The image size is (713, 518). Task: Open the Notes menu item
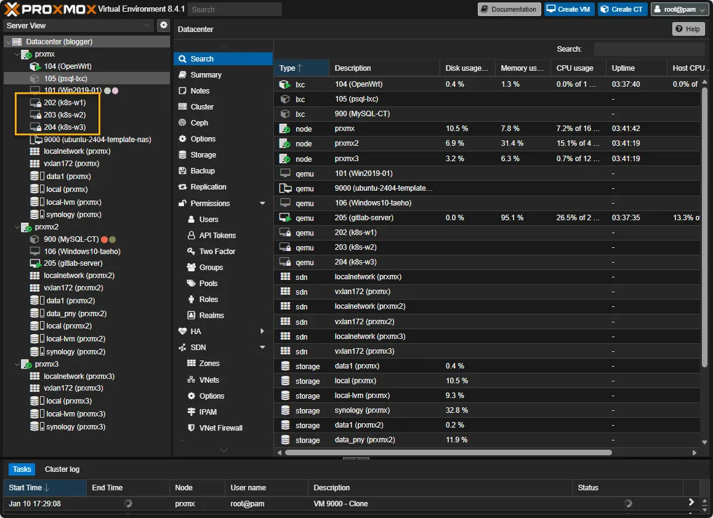[223, 91]
